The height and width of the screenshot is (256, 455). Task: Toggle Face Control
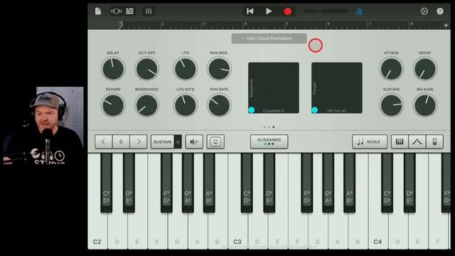(215, 142)
